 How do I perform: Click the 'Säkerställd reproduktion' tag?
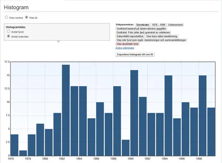pyautogui.click(x=129, y=36)
